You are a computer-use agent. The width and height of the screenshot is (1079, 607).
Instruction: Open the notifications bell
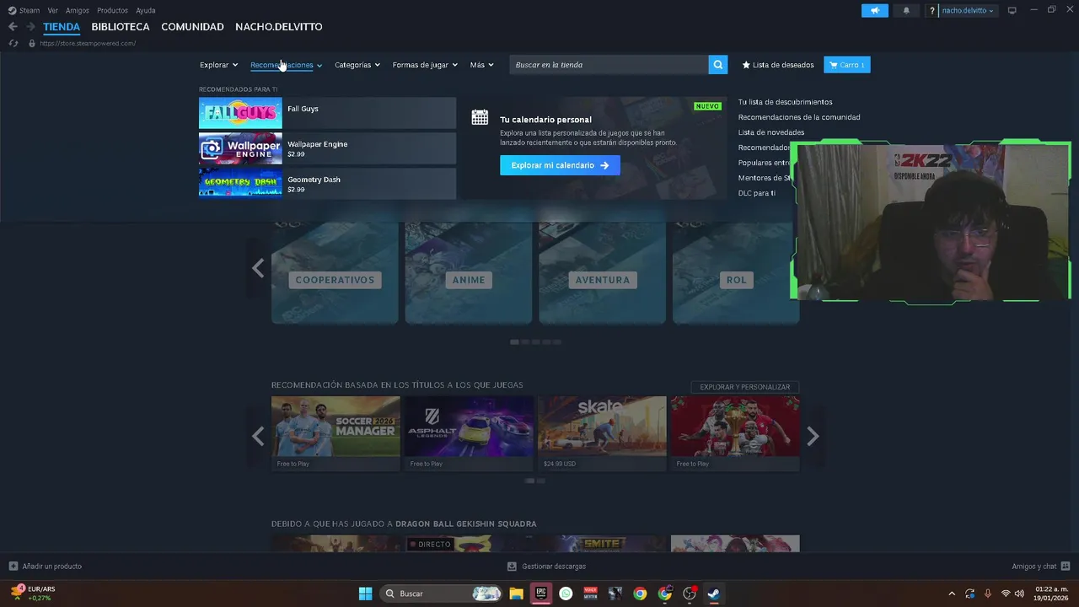click(x=906, y=11)
